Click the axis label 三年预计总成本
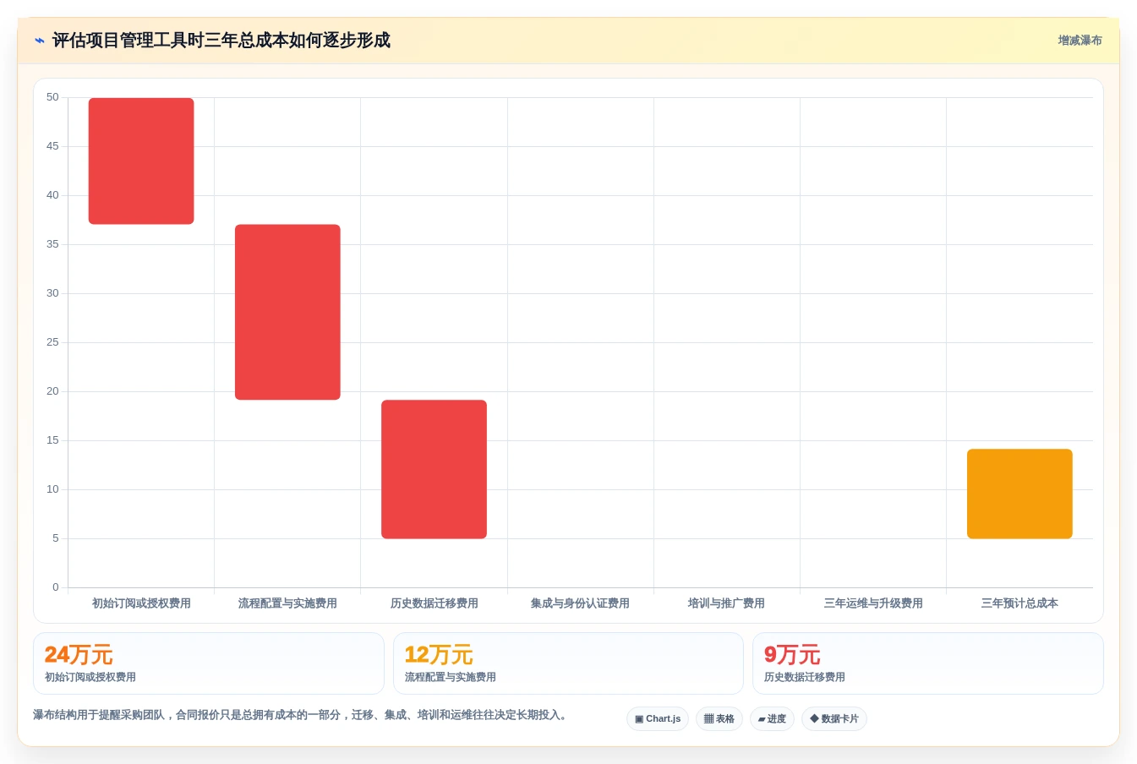This screenshot has width=1137, height=764. [x=1019, y=603]
